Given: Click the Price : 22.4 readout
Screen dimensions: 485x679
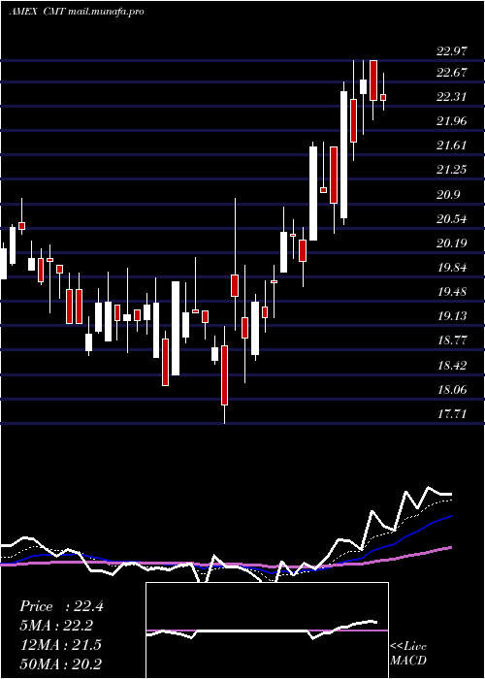Looking at the screenshot, I should pos(61,606).
